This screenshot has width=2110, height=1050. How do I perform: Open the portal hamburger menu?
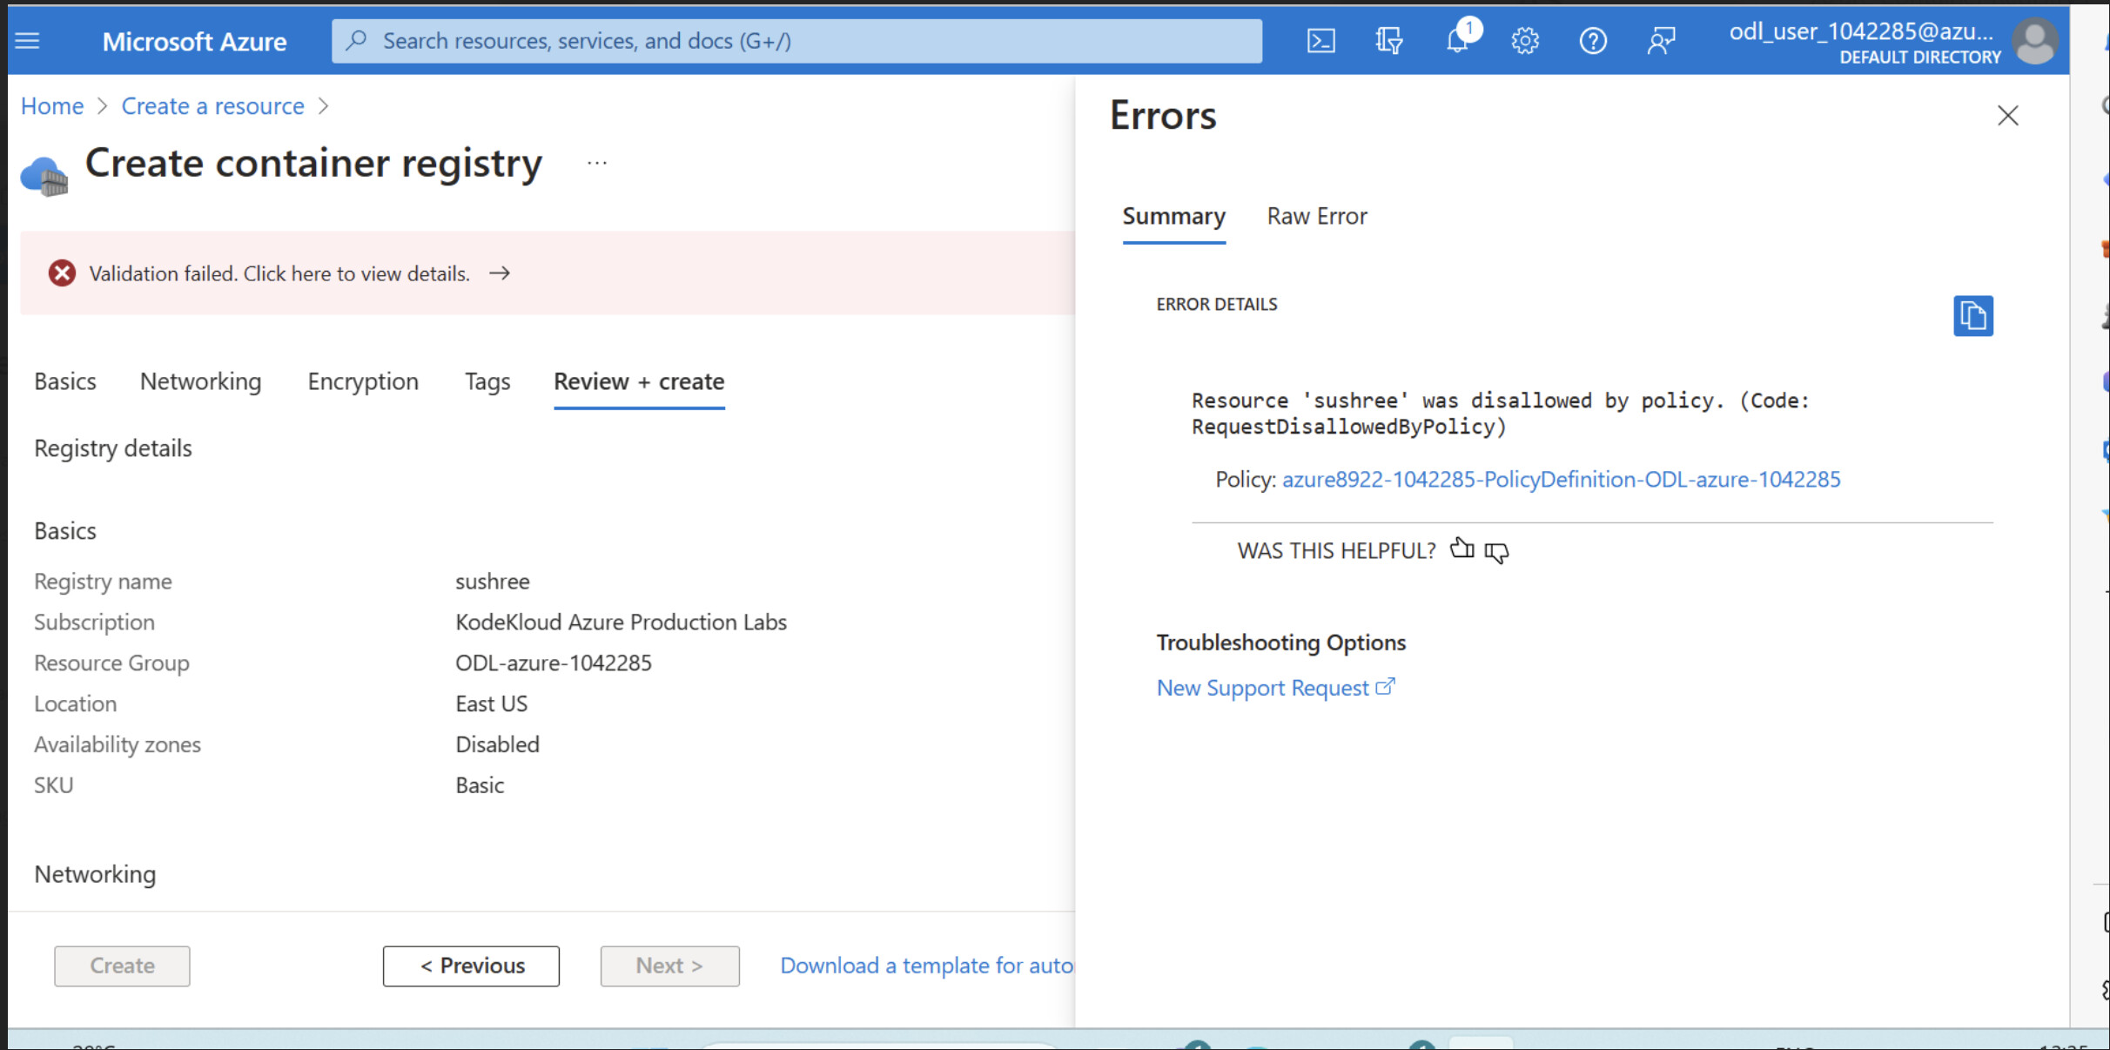(x=27, y=41)
